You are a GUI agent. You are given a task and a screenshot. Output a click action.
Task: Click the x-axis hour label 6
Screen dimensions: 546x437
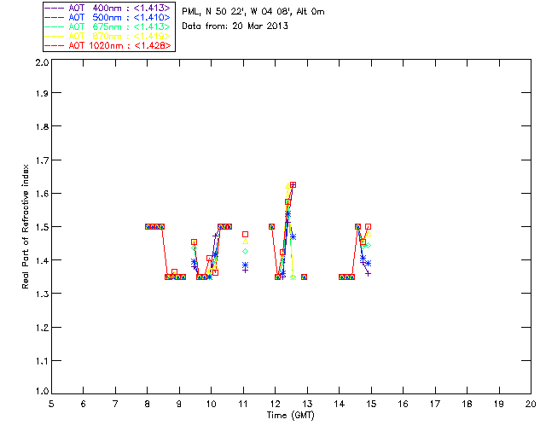point(84,404)
